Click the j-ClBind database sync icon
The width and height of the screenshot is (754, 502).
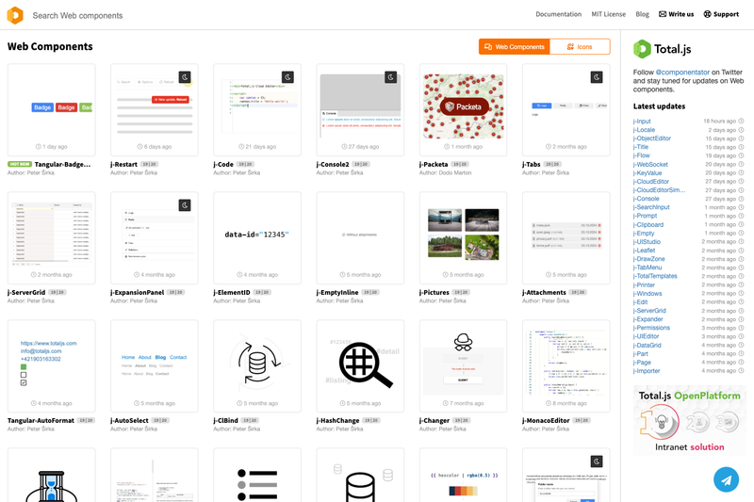tap(257, 363)
